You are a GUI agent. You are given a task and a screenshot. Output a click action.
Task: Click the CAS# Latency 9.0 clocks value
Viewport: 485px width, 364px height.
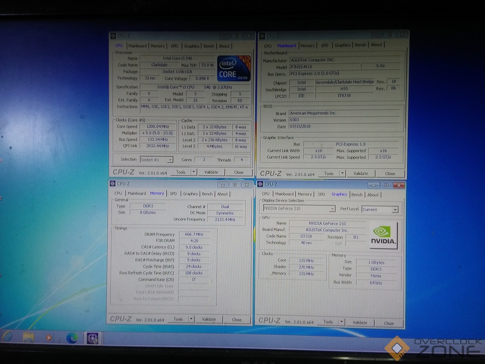tap(194, 247)
